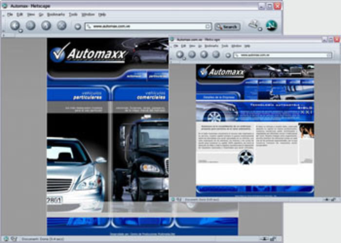Click the Netscape icon in the large window's title bar
The image size is (341, 243).
[x=4, y=6]
